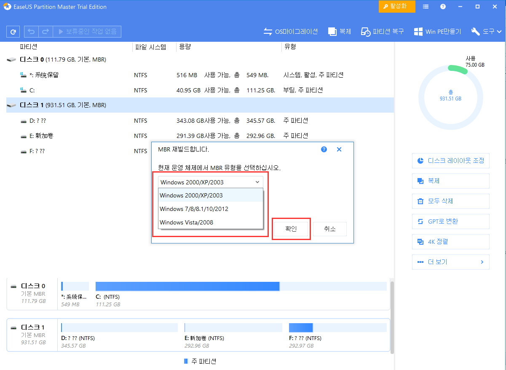Click the help question mark in title bar
Screen dimensions: 506x370
point(442,6)
